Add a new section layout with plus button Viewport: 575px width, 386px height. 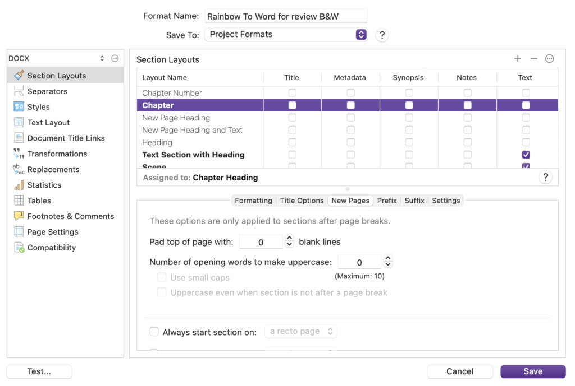[517, 58]
